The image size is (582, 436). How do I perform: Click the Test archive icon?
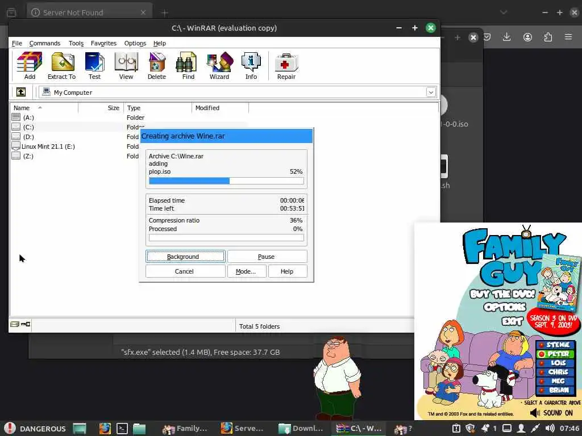94,66
